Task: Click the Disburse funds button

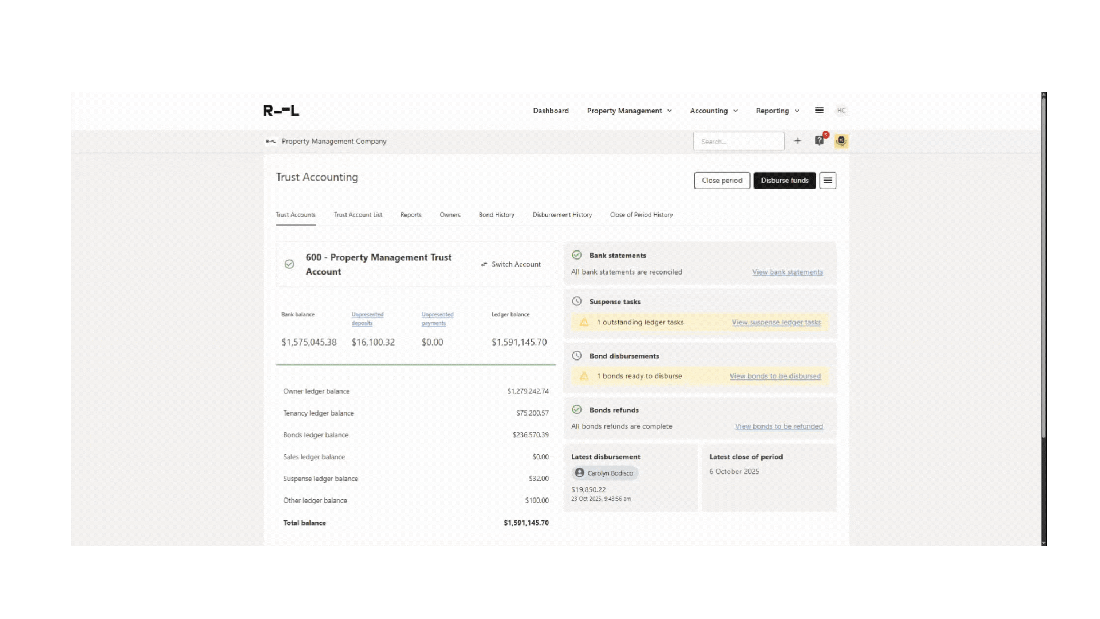Action: [x=784, y=181]
